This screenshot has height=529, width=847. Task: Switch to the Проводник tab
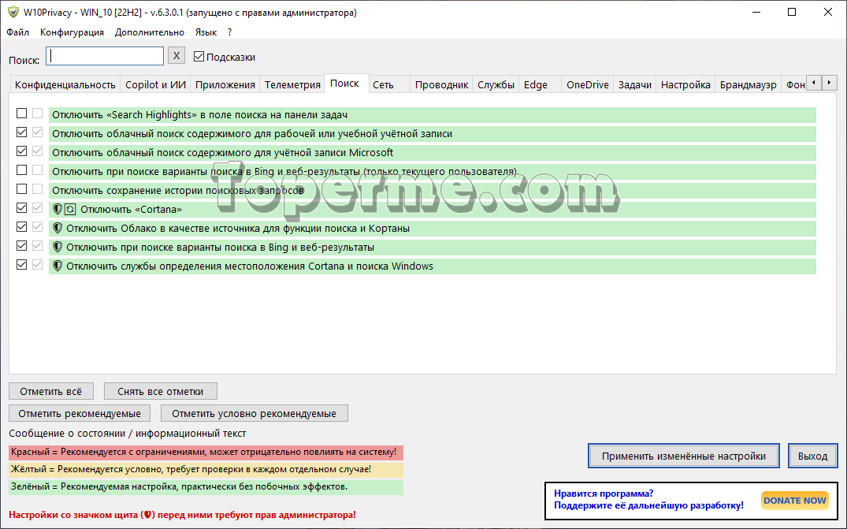441,85
